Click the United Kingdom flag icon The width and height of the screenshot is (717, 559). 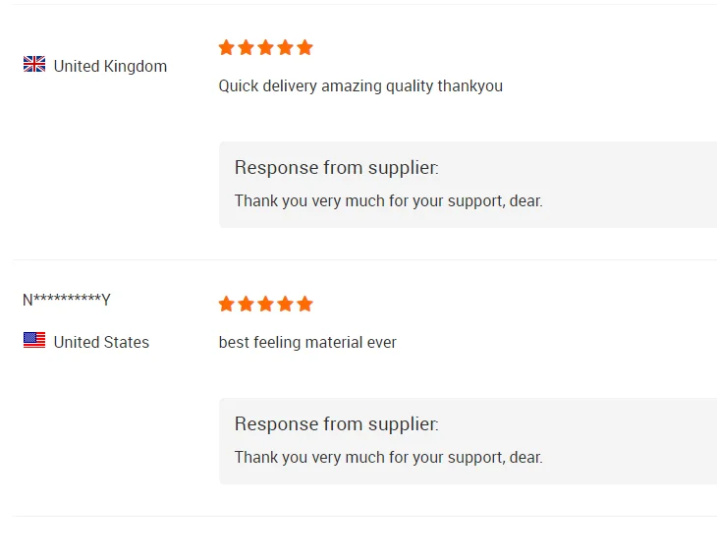(34, 65)
